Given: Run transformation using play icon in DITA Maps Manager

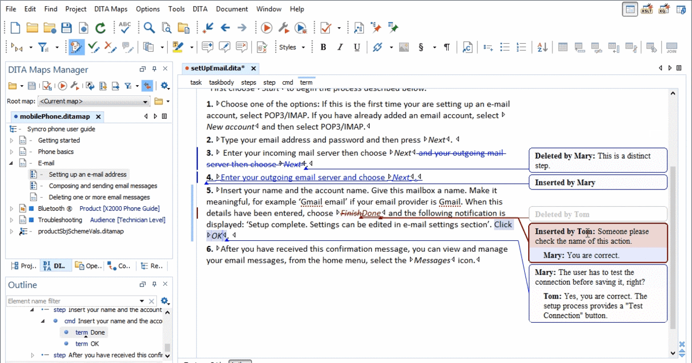Looking at the screenshot, I should (62, 85).
